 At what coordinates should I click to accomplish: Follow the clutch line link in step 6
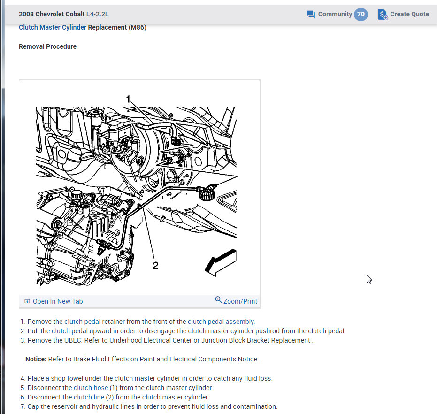tap(89, 397)
